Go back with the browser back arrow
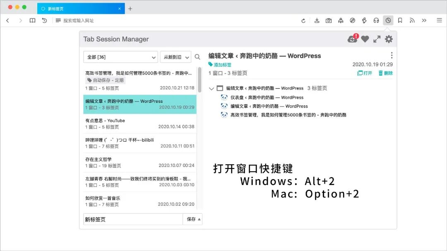Image resolution: width=447 pixels, height=251 pixels. point(8,21)
